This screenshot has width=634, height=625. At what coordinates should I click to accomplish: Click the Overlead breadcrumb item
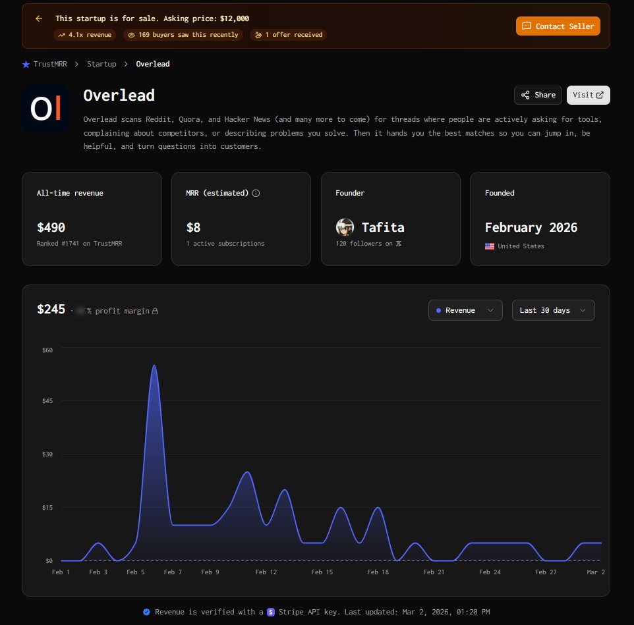[153, 64]
